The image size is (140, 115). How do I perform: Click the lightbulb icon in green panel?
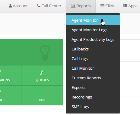point(45,53)
